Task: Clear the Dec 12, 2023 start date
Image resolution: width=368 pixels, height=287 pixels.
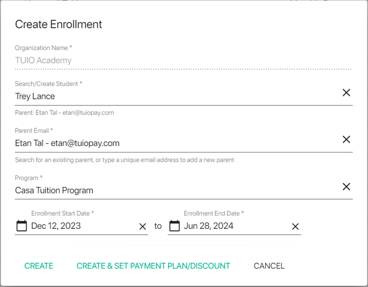Action: 143,227
